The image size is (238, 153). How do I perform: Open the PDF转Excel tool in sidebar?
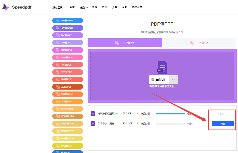pyautogui.click(x=68, y=28)
